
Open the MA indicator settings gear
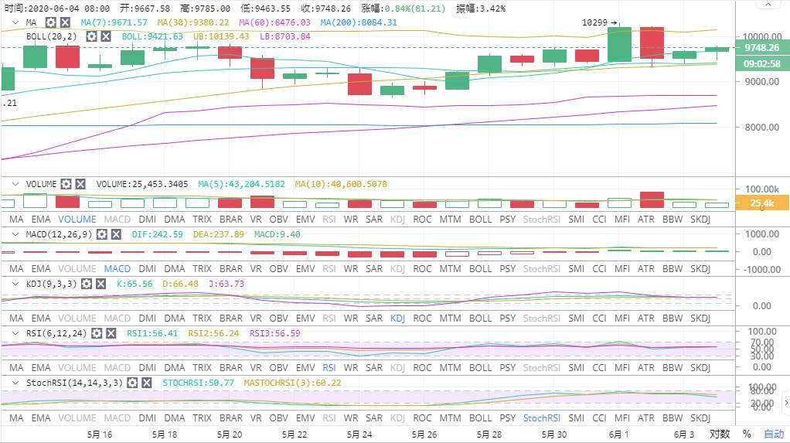click(51, 22)
